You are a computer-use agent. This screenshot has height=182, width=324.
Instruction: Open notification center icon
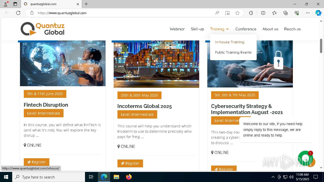[x=316, y=177]
